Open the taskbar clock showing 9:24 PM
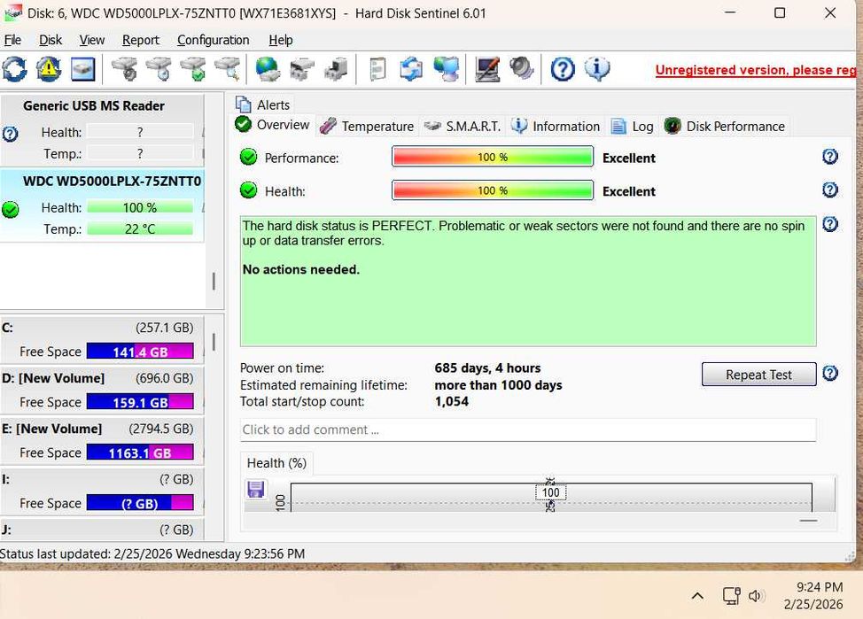Screen dimensions: 863x619 (x=812, y=596)
